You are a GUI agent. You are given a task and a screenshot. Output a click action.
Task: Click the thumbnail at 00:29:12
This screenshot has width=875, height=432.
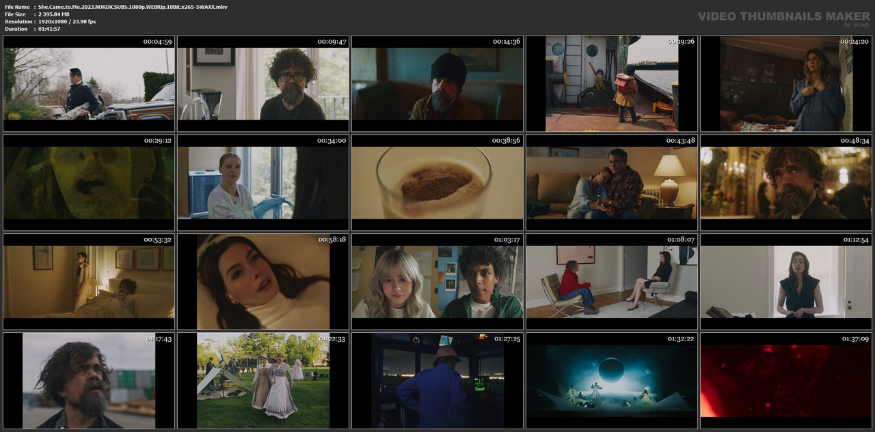[x=89, y=183]
